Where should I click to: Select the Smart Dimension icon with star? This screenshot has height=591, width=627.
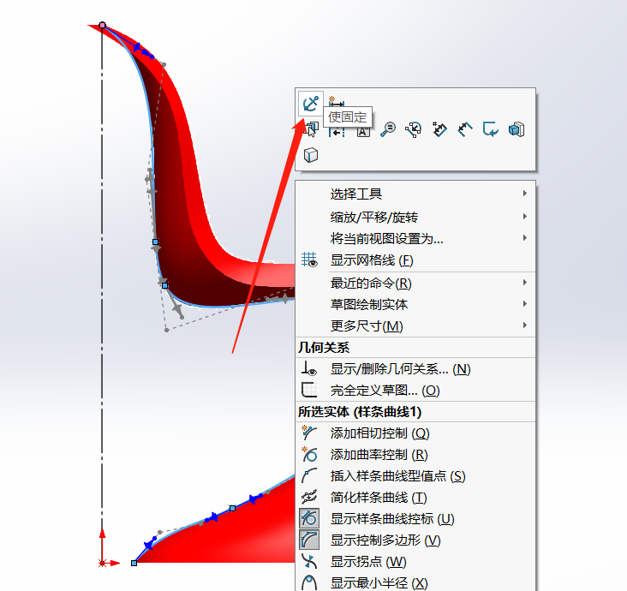point(336,102)
